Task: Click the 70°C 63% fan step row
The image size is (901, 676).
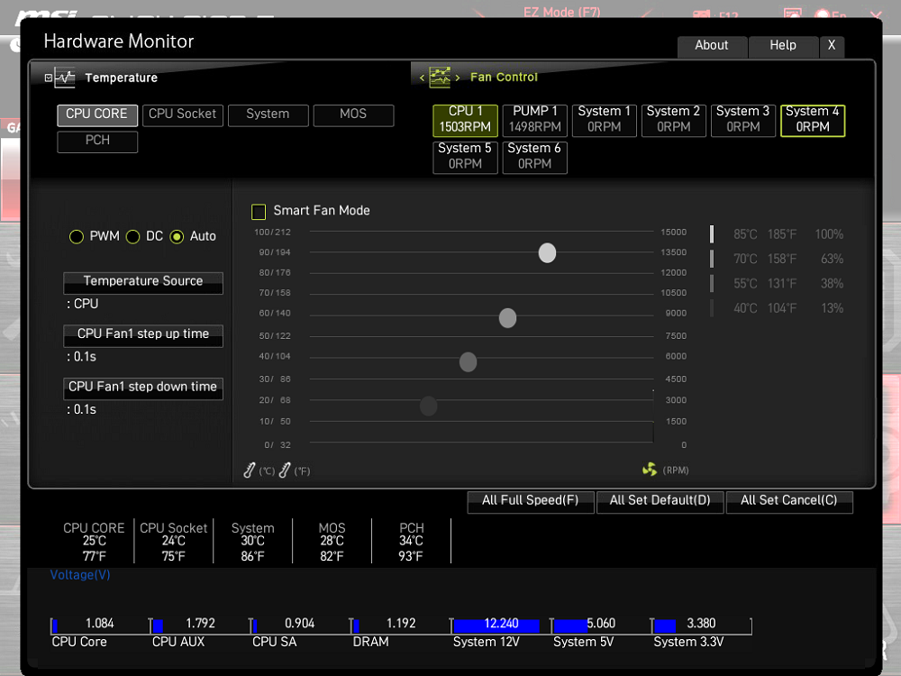Action: coord(778,259)
